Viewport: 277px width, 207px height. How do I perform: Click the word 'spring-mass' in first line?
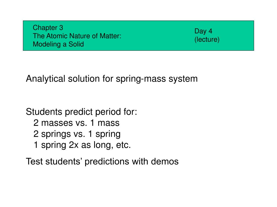(x=141, y=79)
